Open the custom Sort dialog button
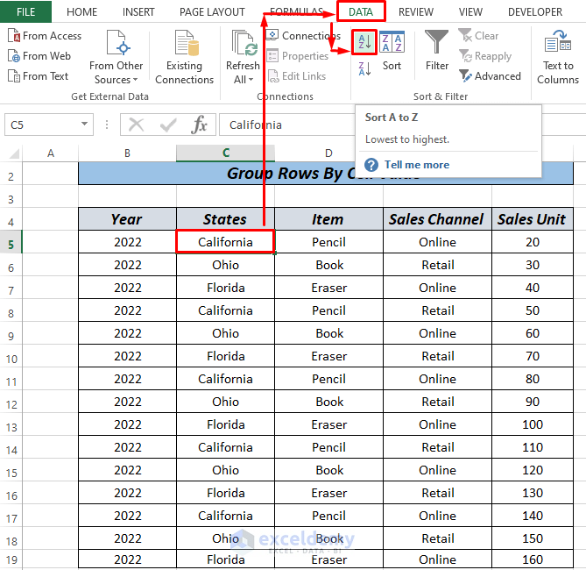 pyautogui.click(x=392, y=51)
